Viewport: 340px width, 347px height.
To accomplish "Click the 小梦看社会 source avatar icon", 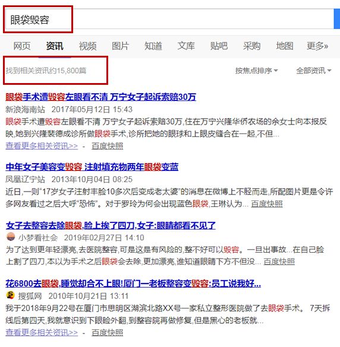I will pyautogui.click(x=11, y=237).
